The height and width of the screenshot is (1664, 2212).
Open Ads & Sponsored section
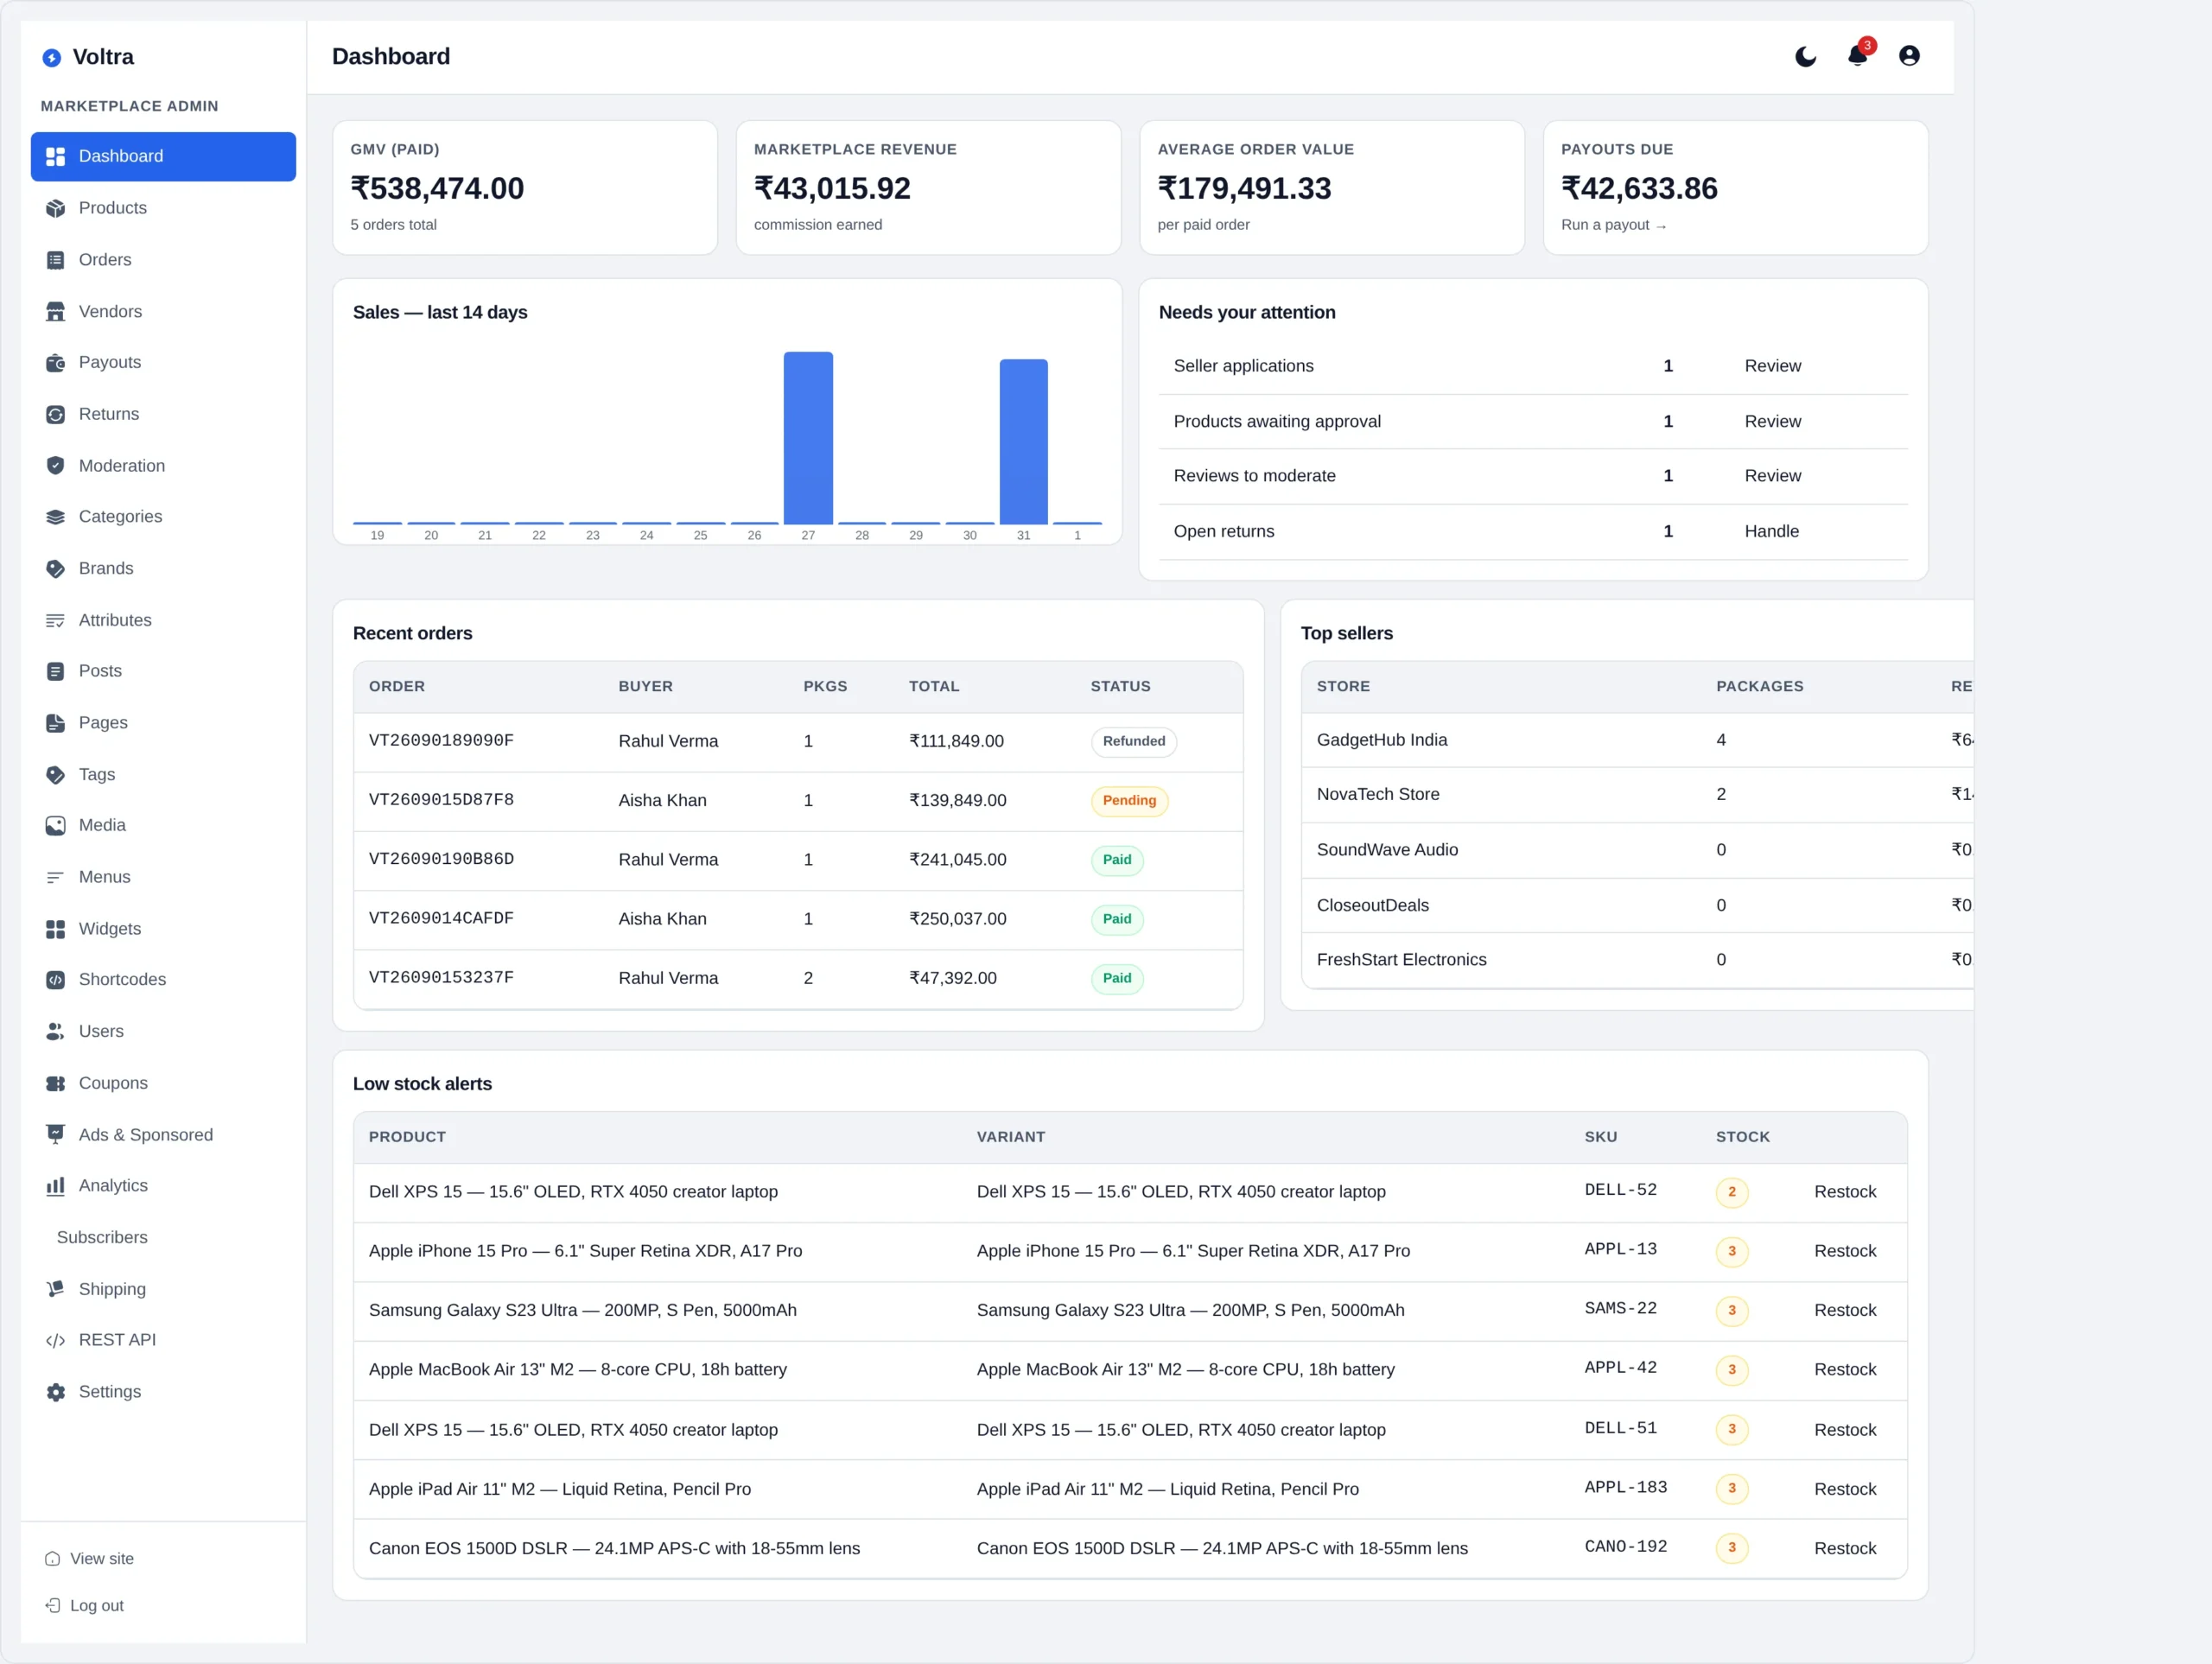tap(163, 1135)
